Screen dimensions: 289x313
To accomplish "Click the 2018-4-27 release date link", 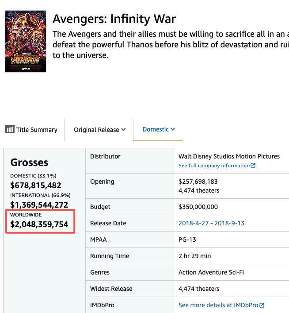I will coord(194,223).
